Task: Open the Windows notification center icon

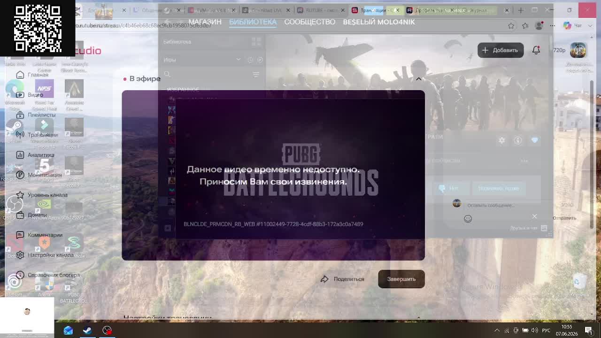Action: click(589, 330)
